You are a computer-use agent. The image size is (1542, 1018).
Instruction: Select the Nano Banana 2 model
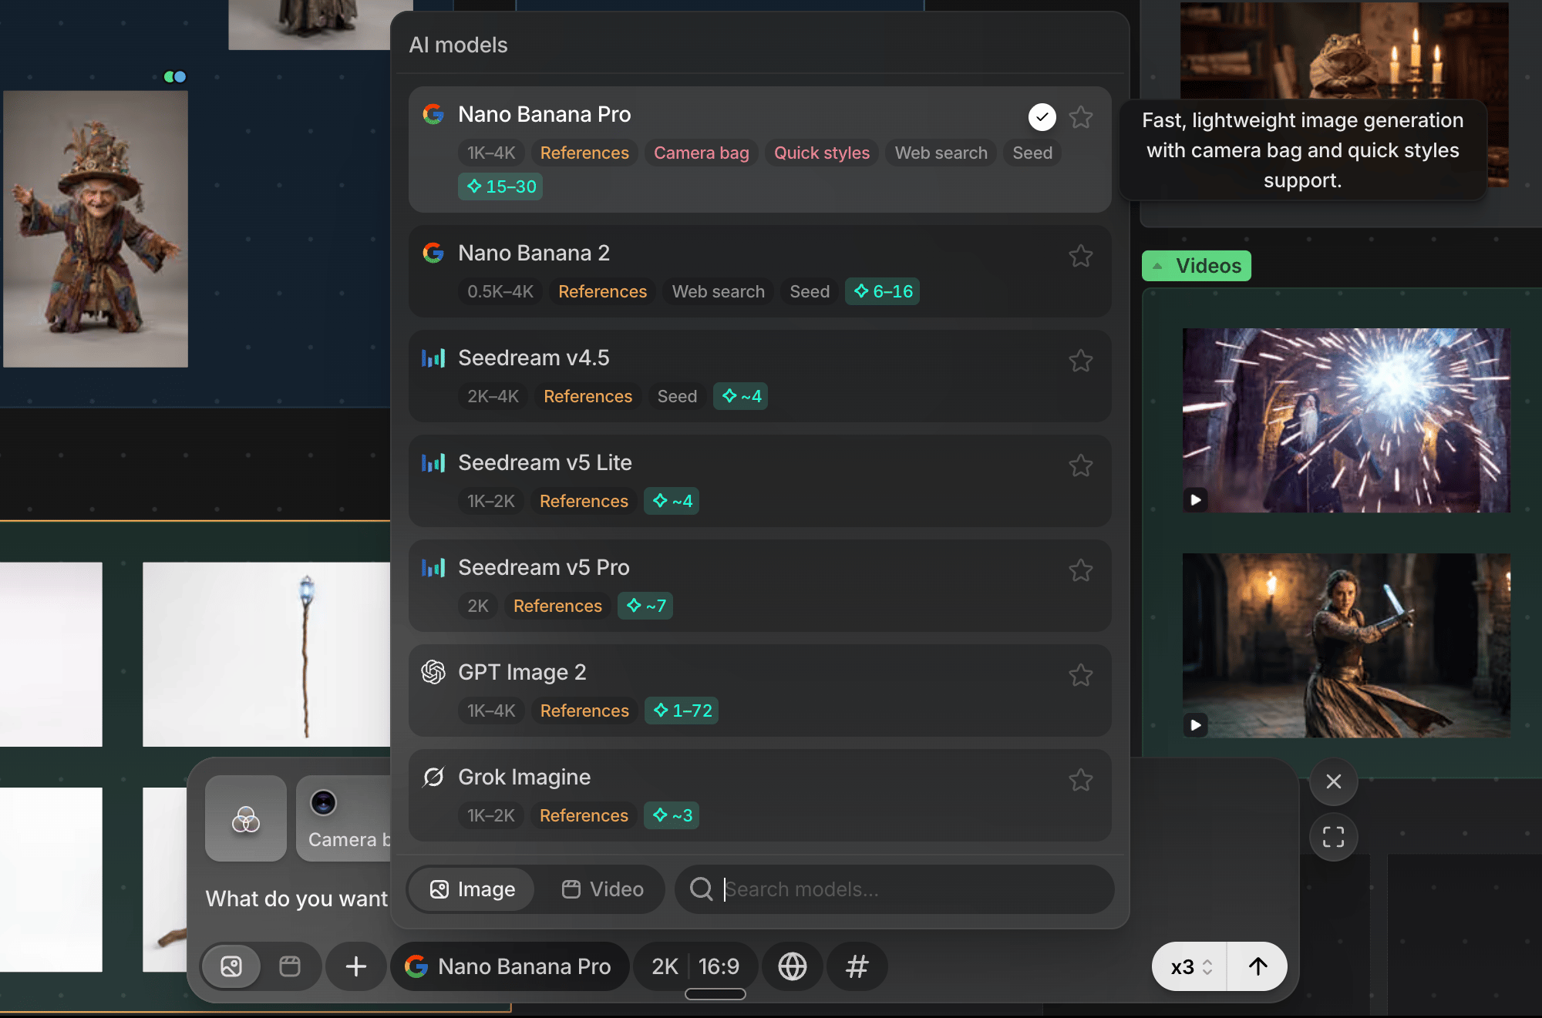click(759, 271)
